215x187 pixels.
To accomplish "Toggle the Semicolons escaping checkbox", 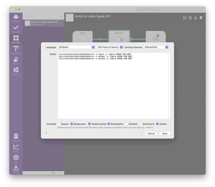I will pos(141,124).
